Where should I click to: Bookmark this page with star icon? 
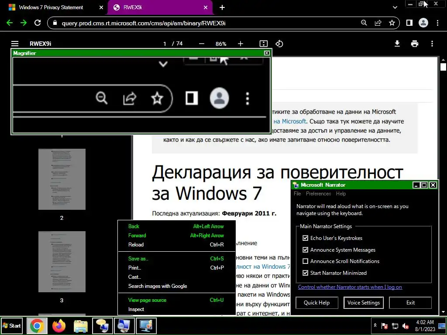[x=392, y=23]
